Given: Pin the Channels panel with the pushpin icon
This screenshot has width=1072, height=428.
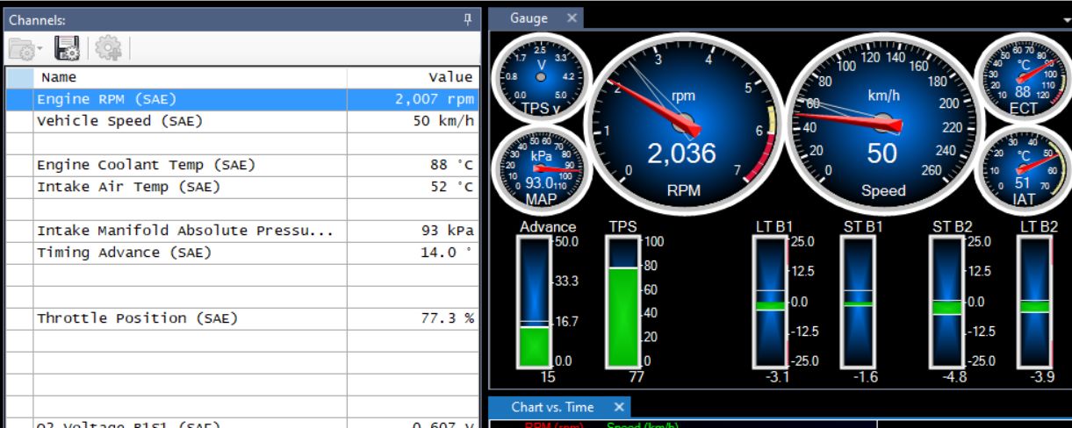Looking at the screenshot, I should point(468,19).
